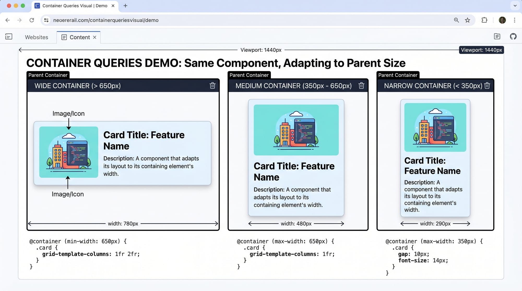Image resolution: width=522 pixels, height=291 pixels.
Task: Delete the Wide Container using its trash icon
Action: [x=212, y=86]
